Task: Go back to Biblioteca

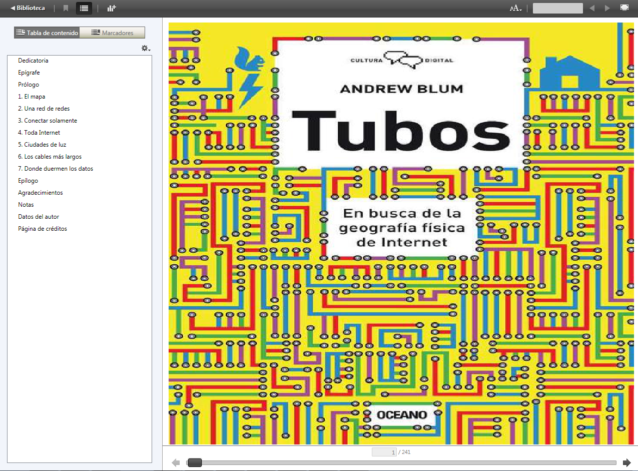Action: (28, 8)
